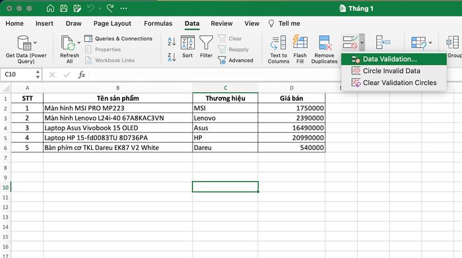Choose Clear Validation Circles
Viewport: 462px width, 258px height.
point(393,82)
